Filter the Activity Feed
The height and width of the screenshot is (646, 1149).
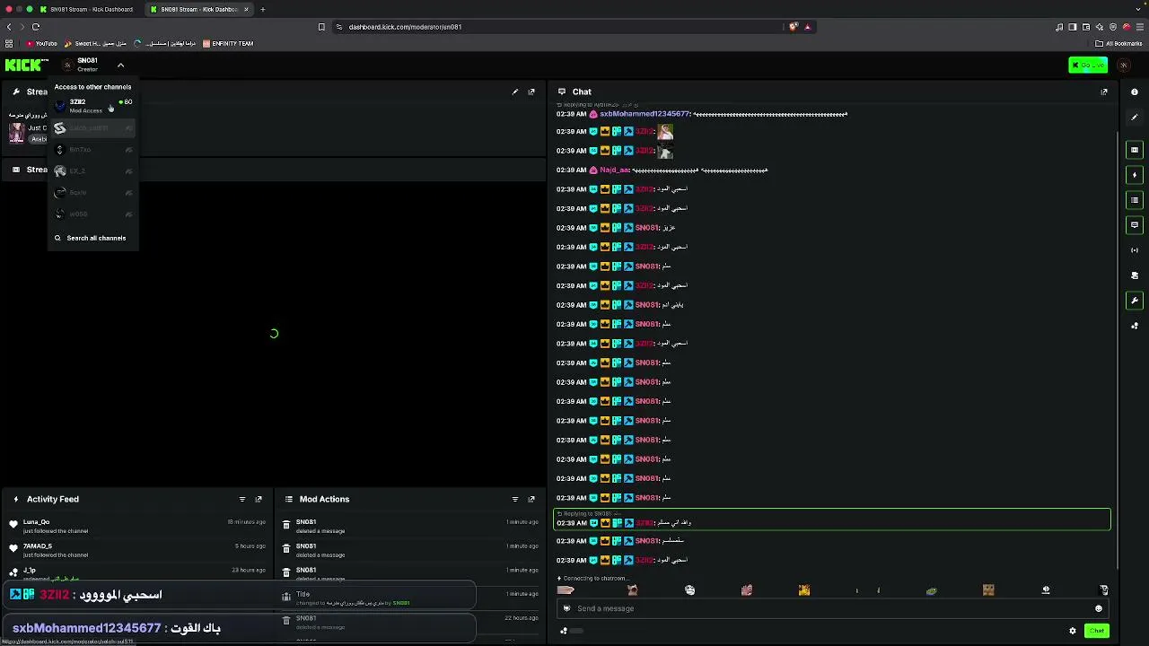click(x=242, y=499)
